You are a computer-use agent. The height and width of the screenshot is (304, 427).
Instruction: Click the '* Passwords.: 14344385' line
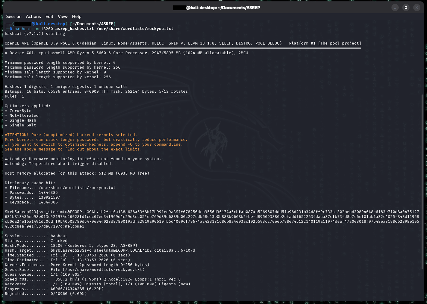pos(31,193)
